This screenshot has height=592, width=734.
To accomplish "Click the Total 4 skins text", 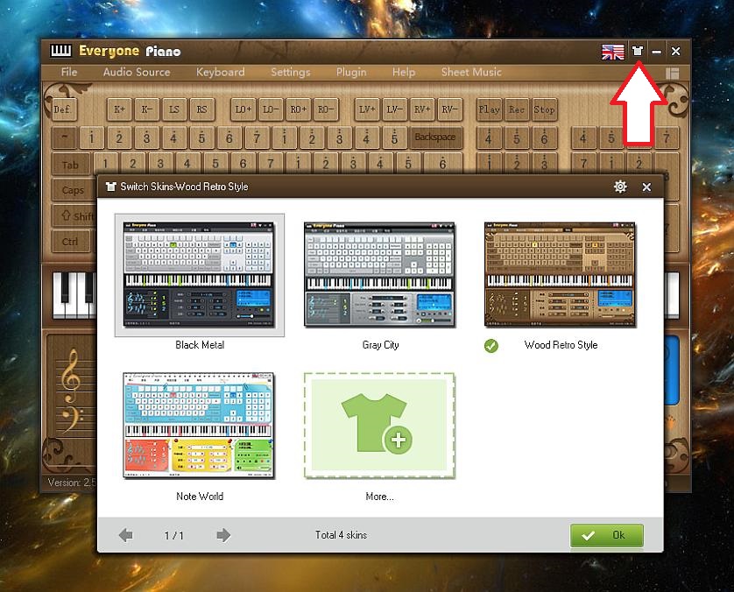I will (342, 535).
